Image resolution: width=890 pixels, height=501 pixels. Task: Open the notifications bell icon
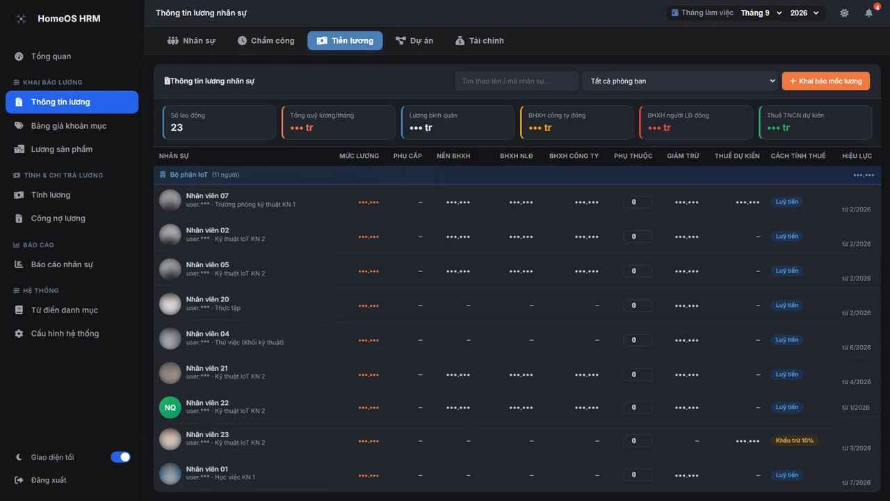pos(868,13)
